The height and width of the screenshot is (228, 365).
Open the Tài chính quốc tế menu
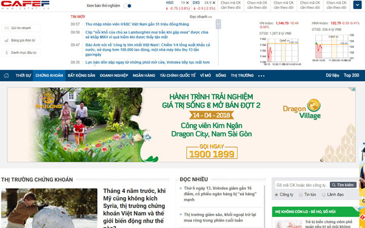[x=178, y=75]
